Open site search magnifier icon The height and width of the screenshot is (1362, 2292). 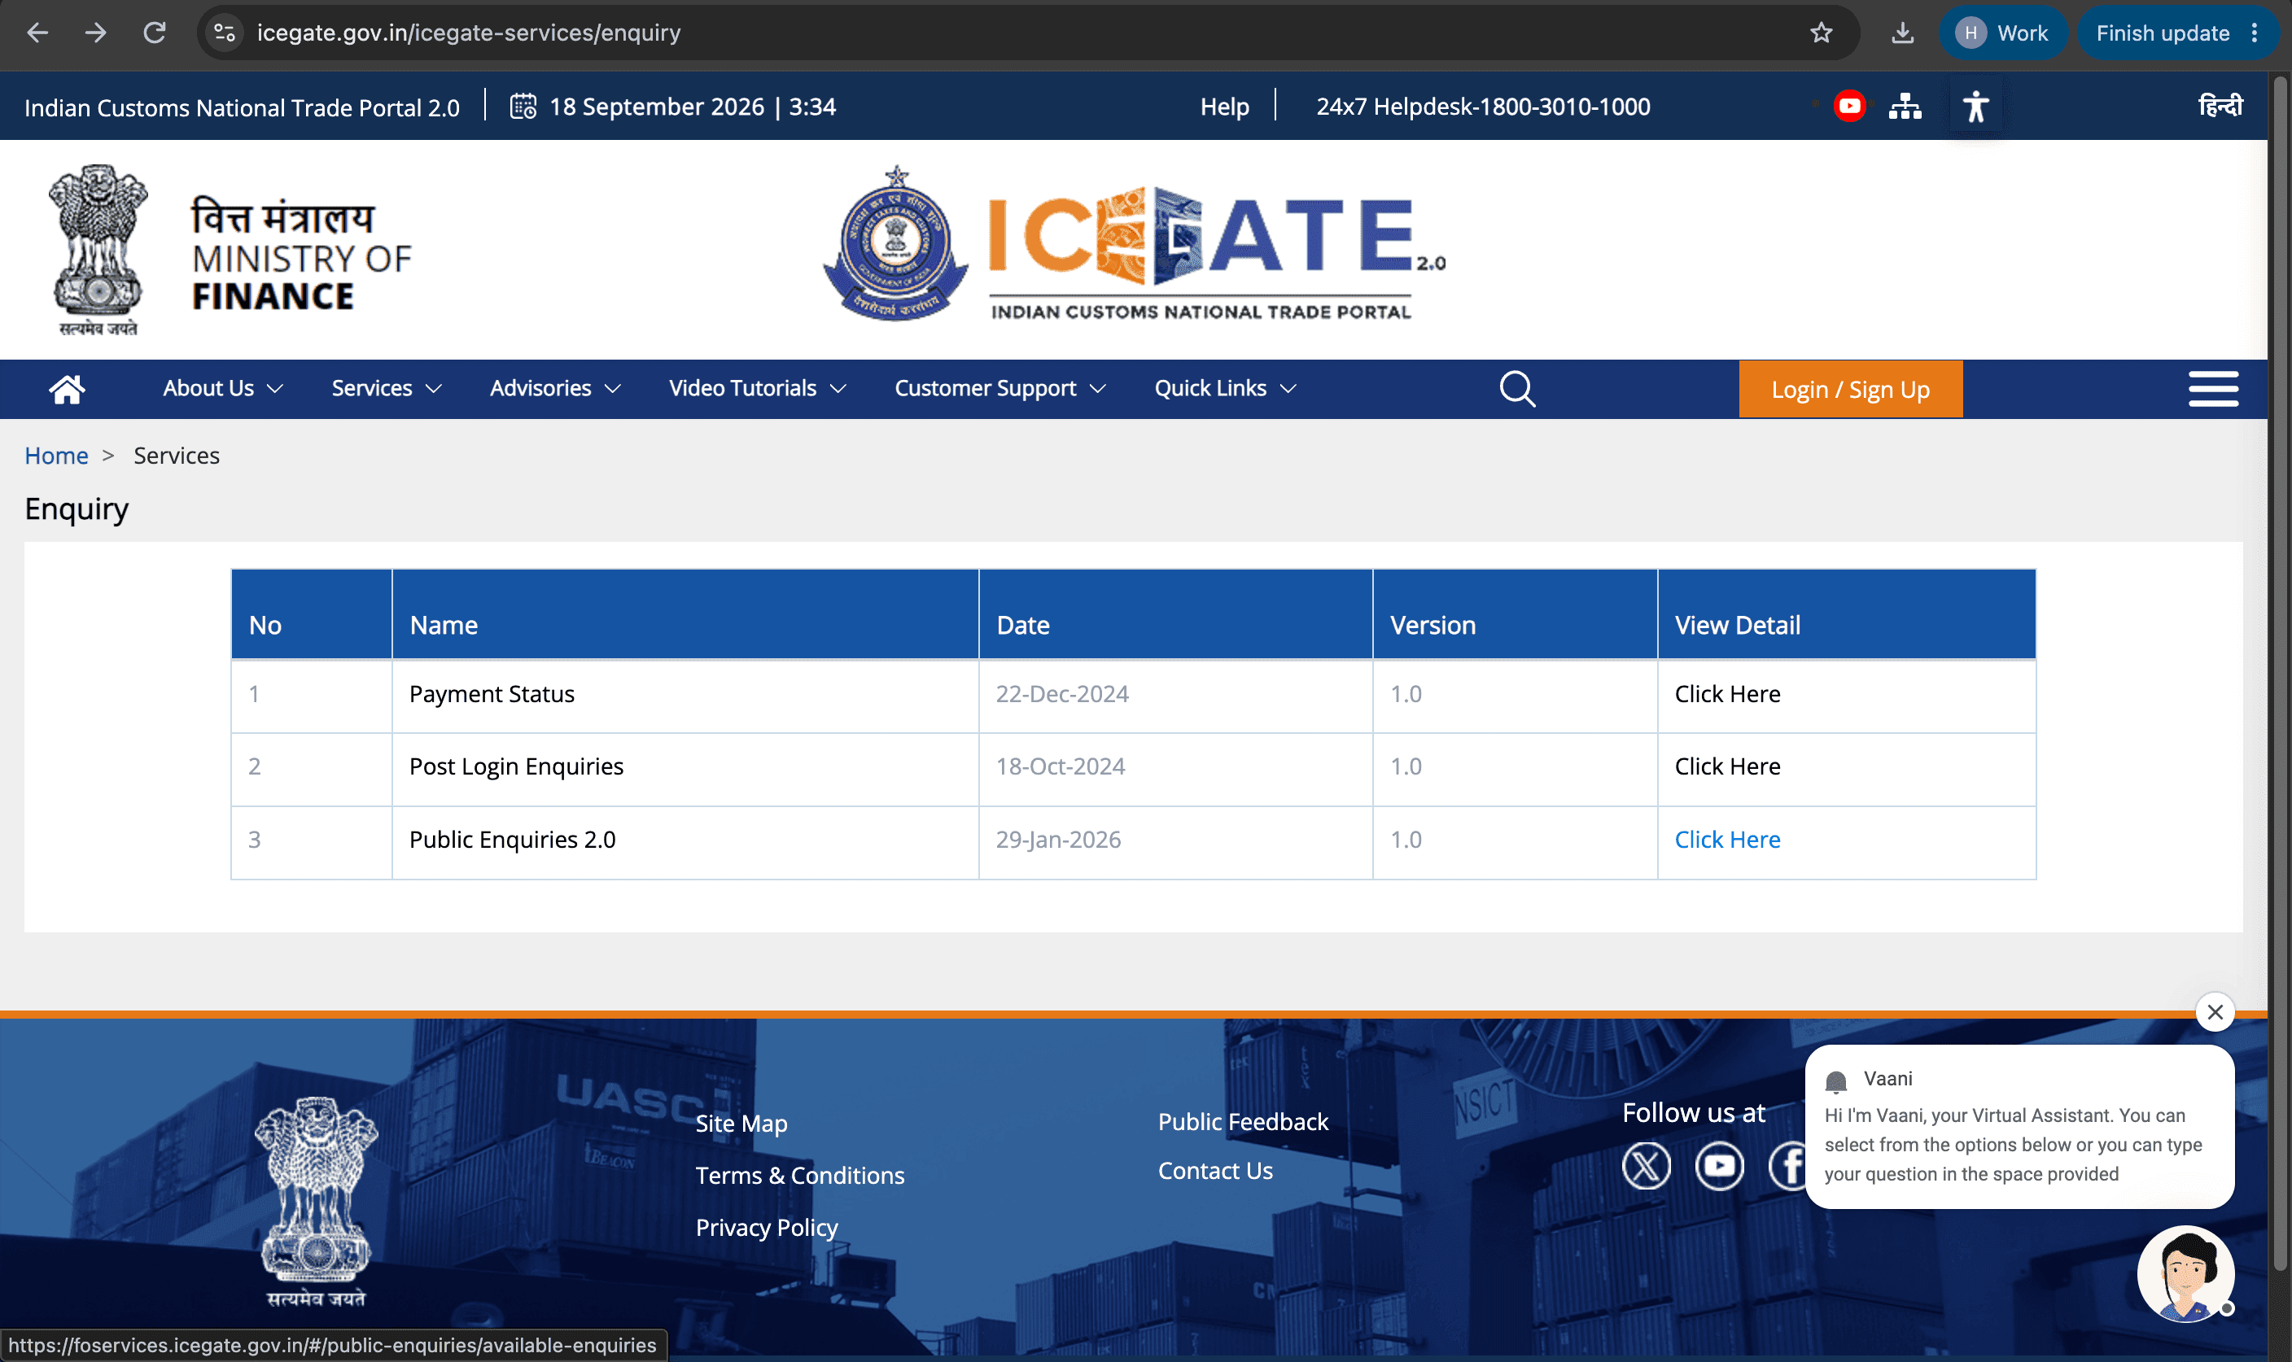tap(1517, 389)
